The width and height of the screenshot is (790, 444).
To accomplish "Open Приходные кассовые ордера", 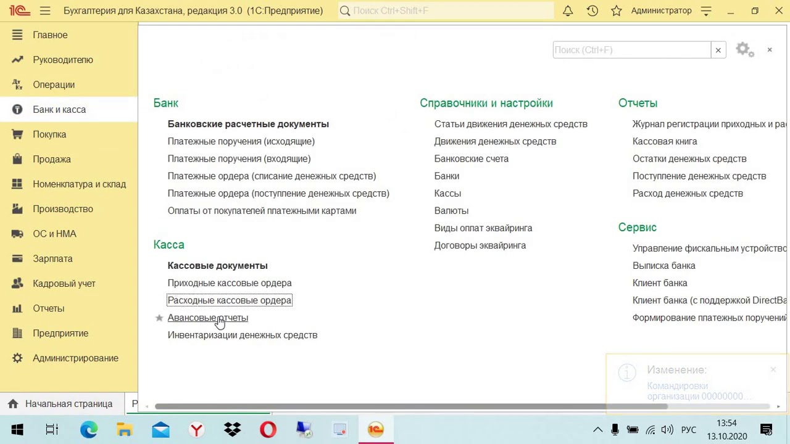I will click(230, 283).
